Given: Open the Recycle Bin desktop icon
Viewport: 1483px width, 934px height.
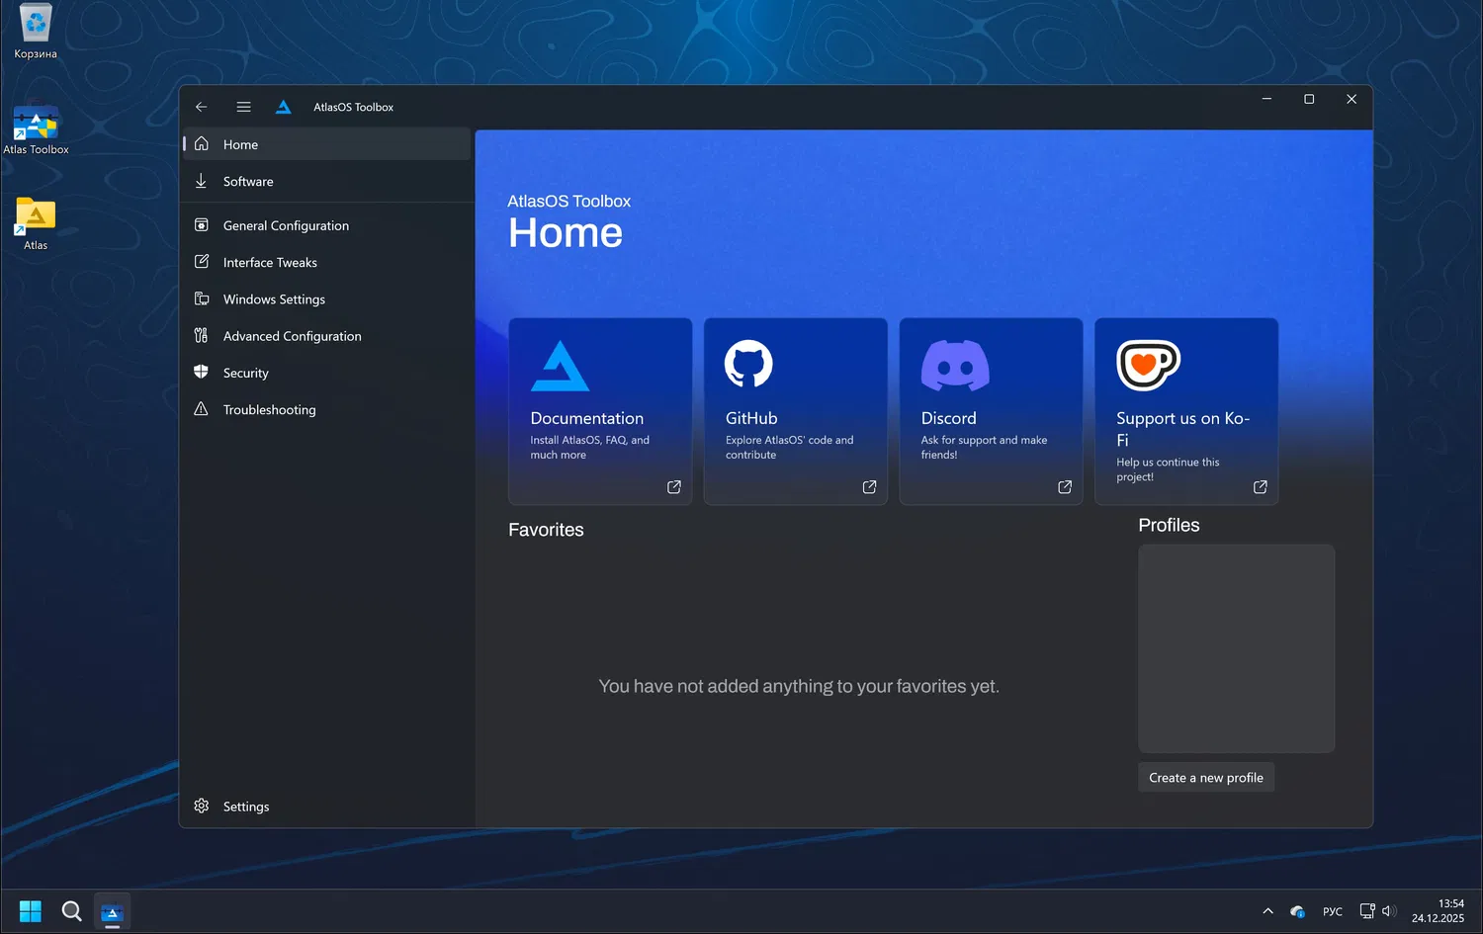Looking at the screenshot, I should (36, 32).
